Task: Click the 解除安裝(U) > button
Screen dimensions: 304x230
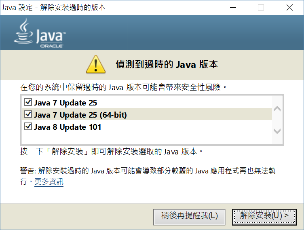Action: 264,217
